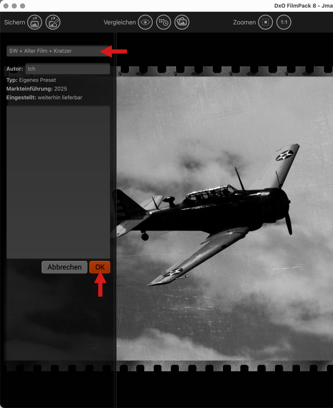The width and height of the screenshot is (333, 408).
Task: Click inside the empty preset description box
Action: pos(58,182)
